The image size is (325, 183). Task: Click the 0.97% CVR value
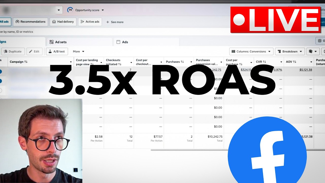pos(278,70)
